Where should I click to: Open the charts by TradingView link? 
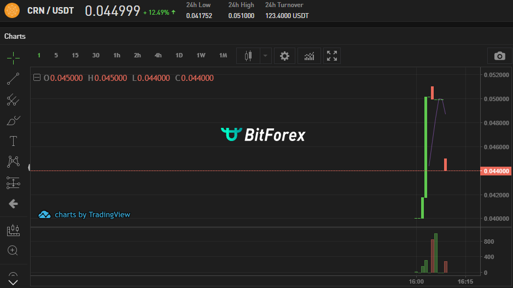coord(92,215)
